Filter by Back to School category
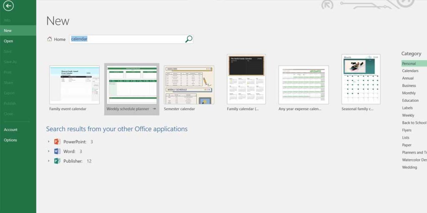This screenshot has height=213, width=427. (414, 123)
